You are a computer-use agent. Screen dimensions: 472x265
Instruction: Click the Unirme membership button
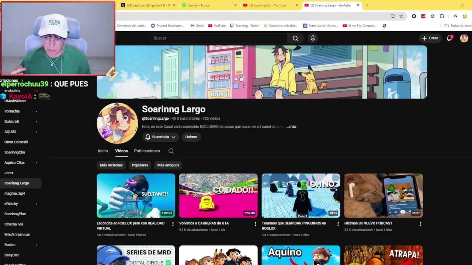(191, 137)
